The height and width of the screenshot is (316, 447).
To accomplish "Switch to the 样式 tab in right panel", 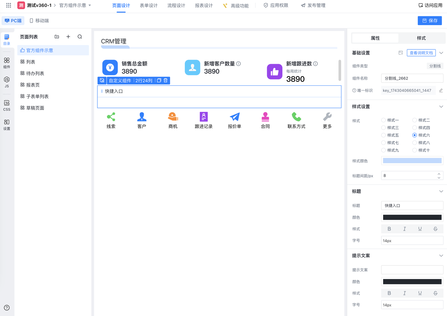I will (x=421, y=38).
